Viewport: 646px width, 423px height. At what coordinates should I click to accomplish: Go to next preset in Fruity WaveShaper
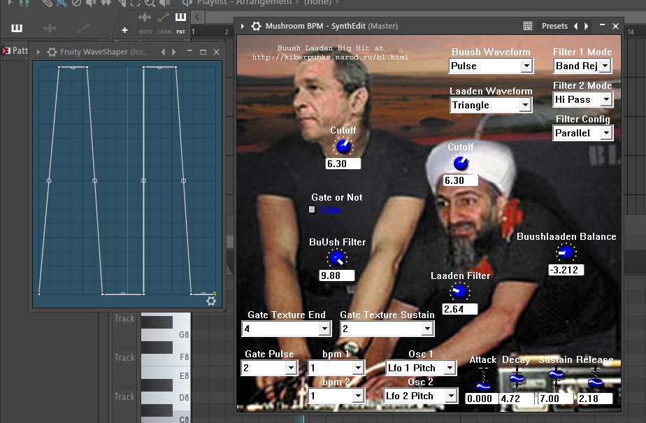point(174,52)
